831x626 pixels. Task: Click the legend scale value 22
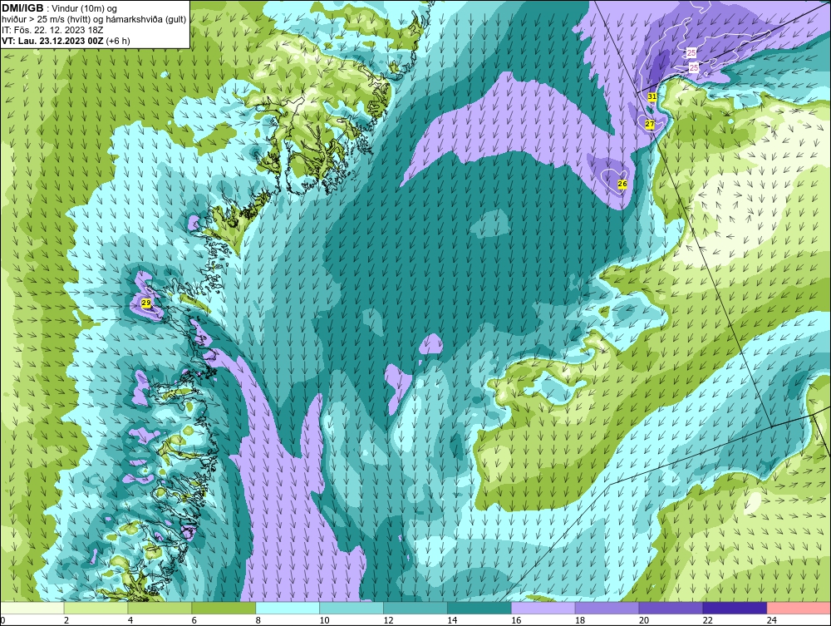coord(708,620)
